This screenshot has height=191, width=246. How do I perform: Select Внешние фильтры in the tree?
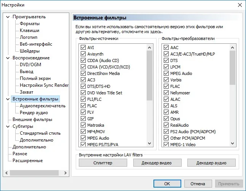32,119
